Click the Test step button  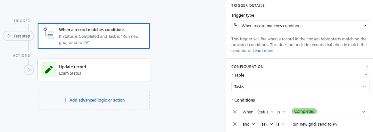click(18, 36)
